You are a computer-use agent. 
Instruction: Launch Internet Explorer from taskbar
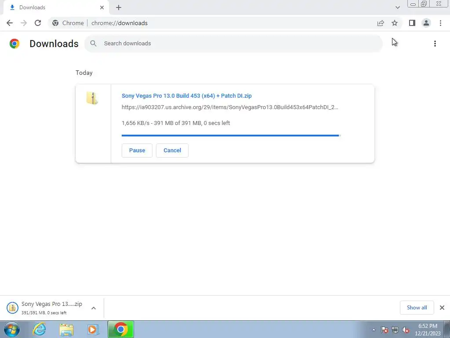point(39,329)
